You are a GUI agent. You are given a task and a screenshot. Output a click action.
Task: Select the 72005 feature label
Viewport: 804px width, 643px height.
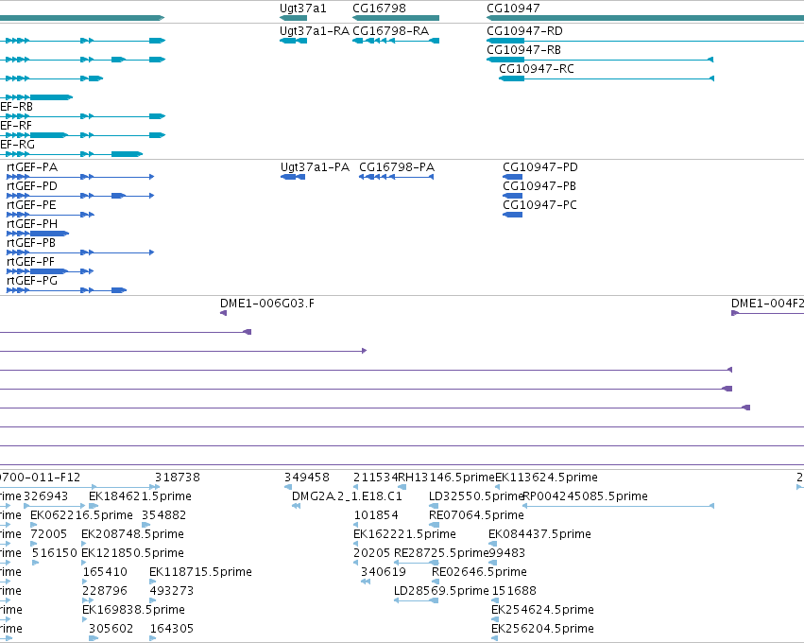coord(49,534)
